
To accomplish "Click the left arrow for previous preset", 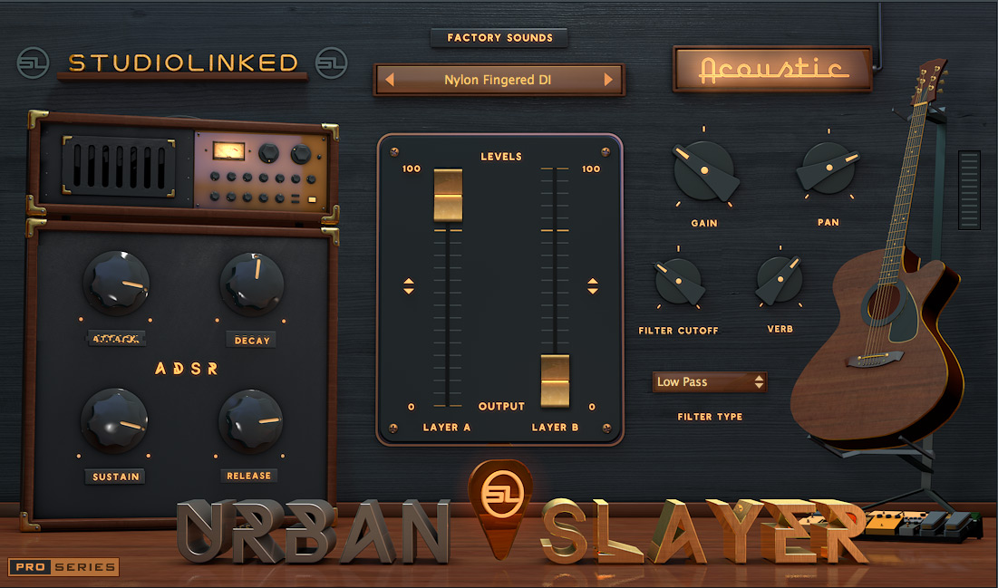I will click(x=390, y=80).
